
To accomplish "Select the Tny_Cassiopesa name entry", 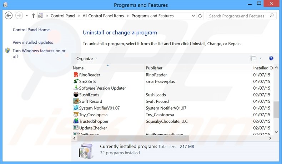I will 93,115.
